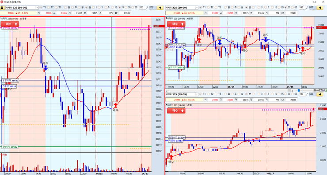Open the 니케이 225 symbol dropdown in the 30-minute chart

(x=197, y=7)
